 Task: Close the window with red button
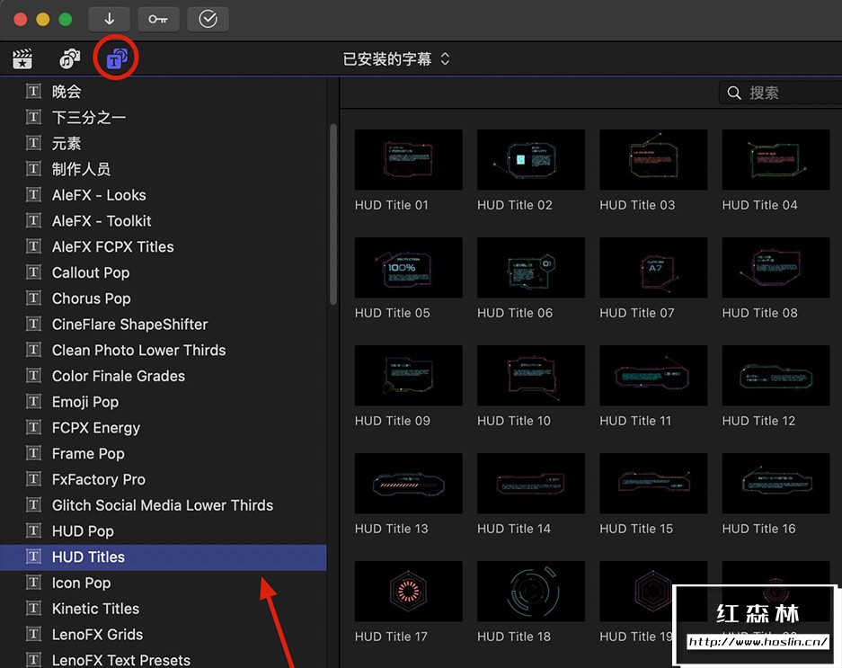click(21, 20)
